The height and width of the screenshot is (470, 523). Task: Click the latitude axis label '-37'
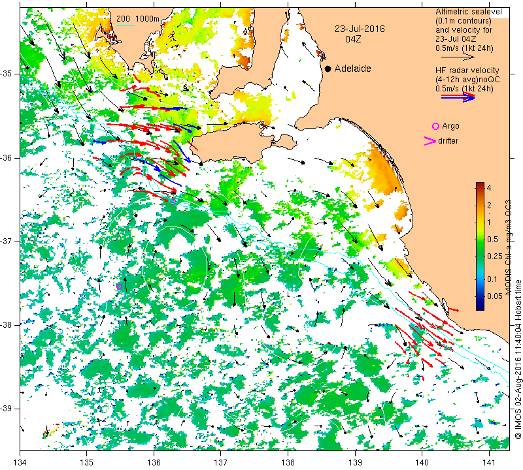pos(7,241)
